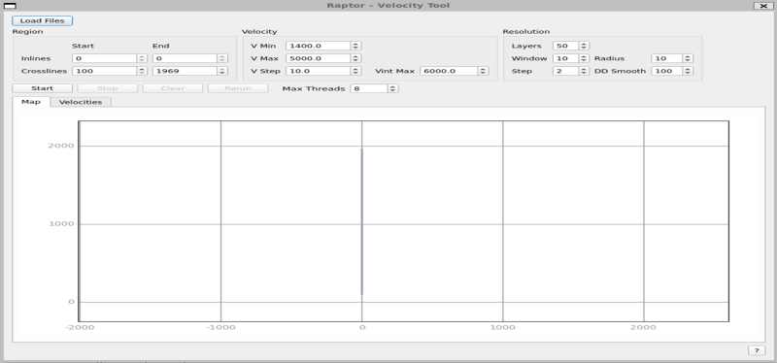
Task: Click the Rerun button
Action: tap(238, 88)
